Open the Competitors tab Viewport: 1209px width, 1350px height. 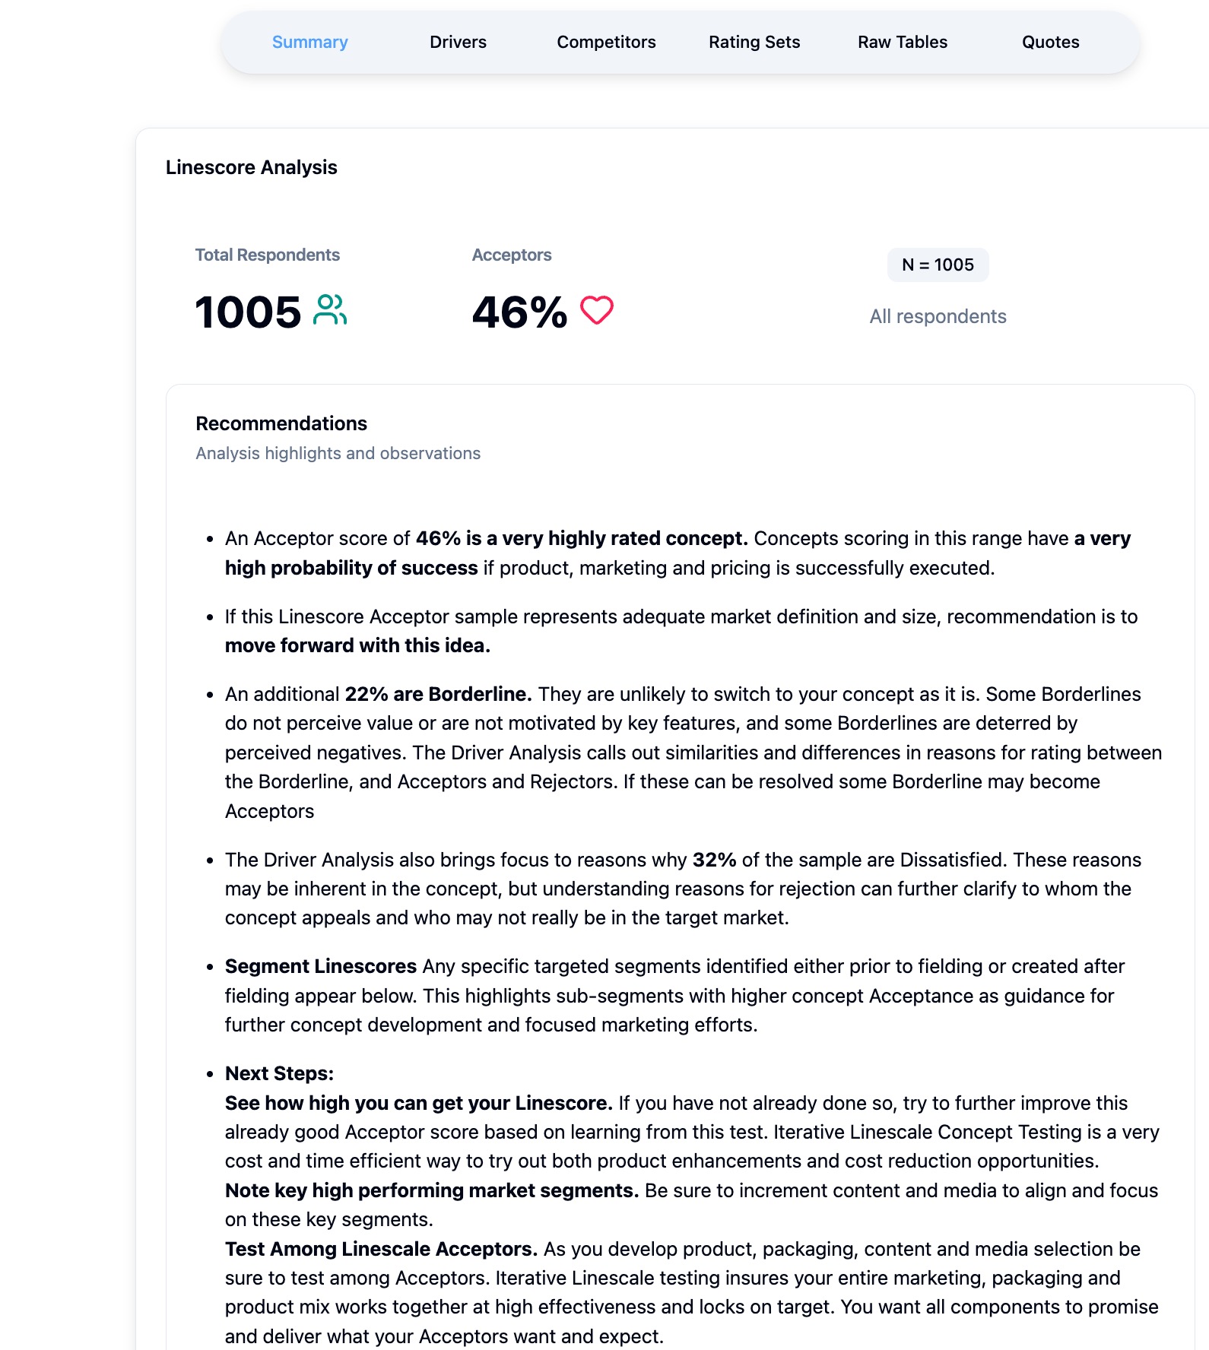coord(606,42)
